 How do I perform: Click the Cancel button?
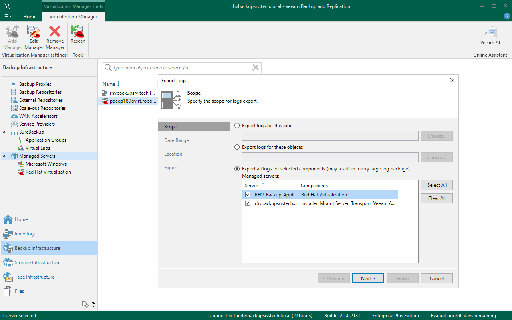437,279
